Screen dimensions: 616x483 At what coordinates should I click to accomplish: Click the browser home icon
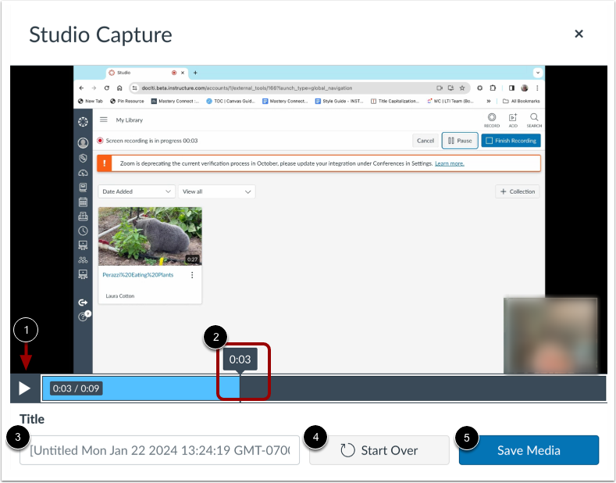pyautogui.click(x=119, y=88)
